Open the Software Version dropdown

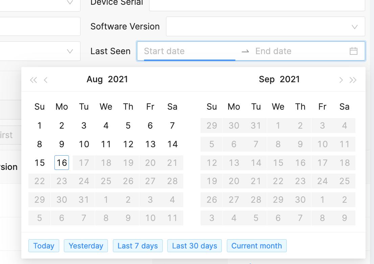[265, 26]
